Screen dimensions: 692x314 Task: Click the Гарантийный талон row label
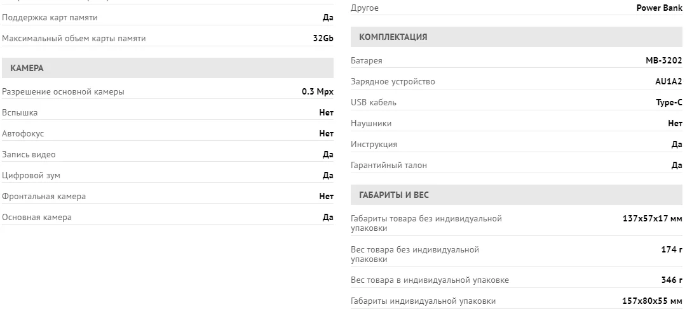[389, 166]
